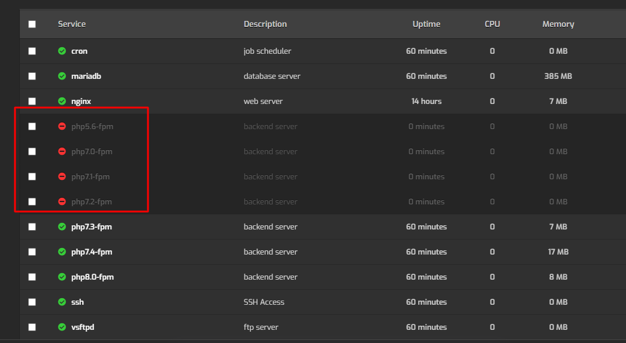Screen dimensions: 626x343
Task: Click the green status icon for php7.4-fpm
Action: pyautogui.click(x=62, y=252)
